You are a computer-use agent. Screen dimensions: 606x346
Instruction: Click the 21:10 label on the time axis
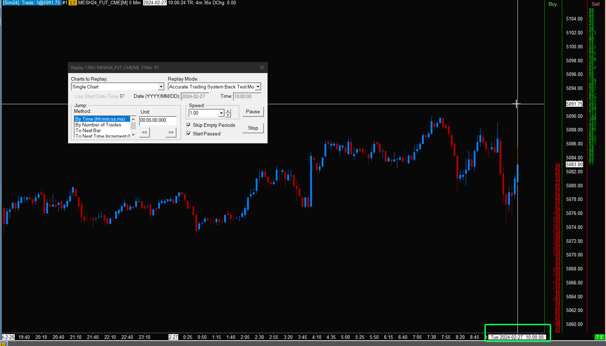76,337
